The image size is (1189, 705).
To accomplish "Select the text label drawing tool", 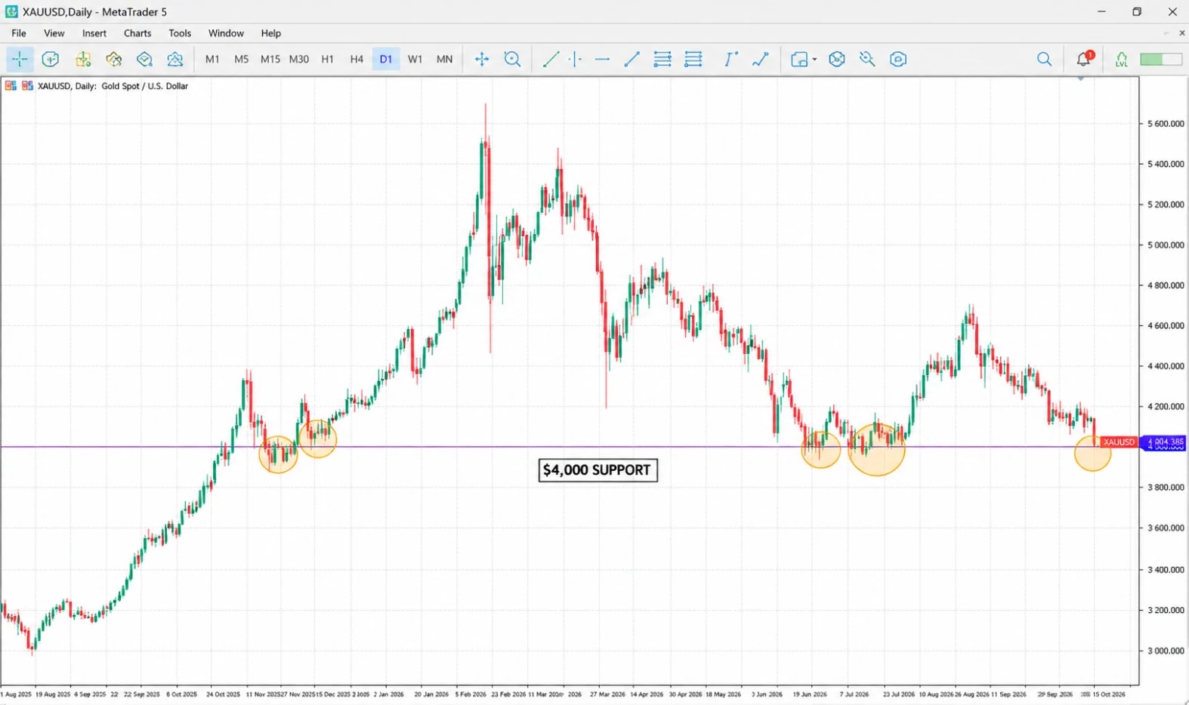I will point(730,59).
